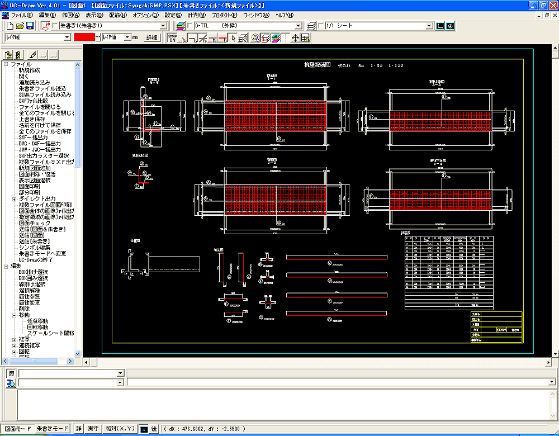
Task: Click the open folder toolbar icon
Action: 20,26
